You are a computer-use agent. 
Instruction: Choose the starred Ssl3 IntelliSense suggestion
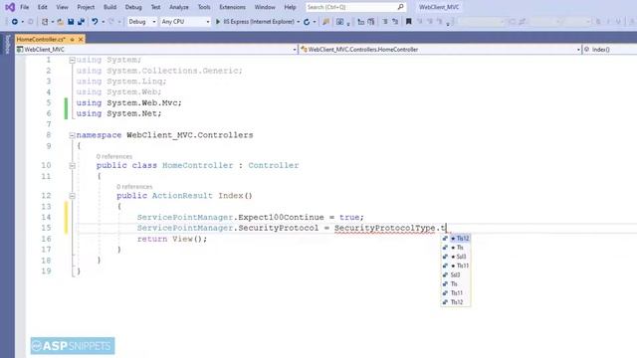(456, 257)
